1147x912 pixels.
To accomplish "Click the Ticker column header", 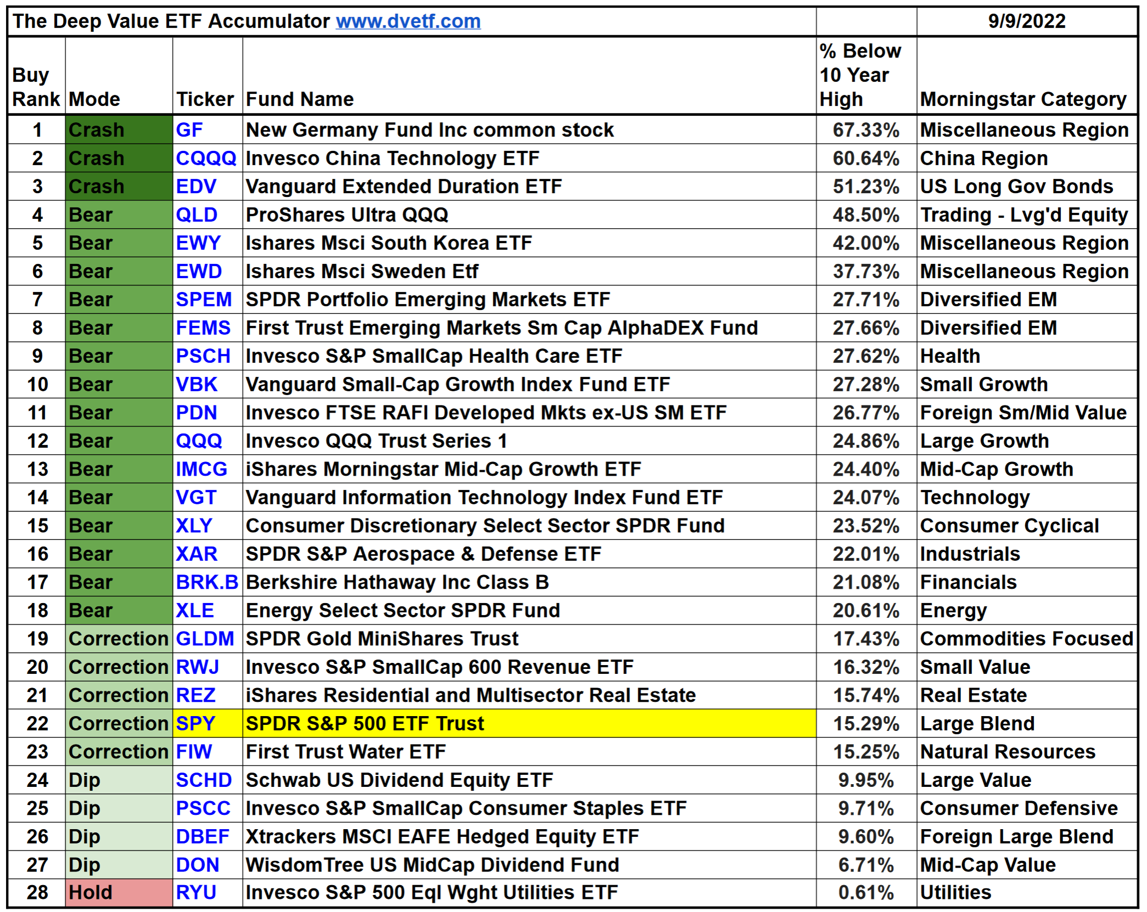I will (x=208, y=76).
